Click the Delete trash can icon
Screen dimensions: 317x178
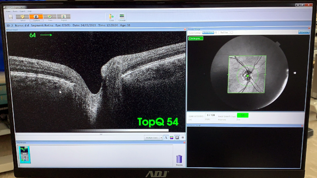tap(179, 159)
